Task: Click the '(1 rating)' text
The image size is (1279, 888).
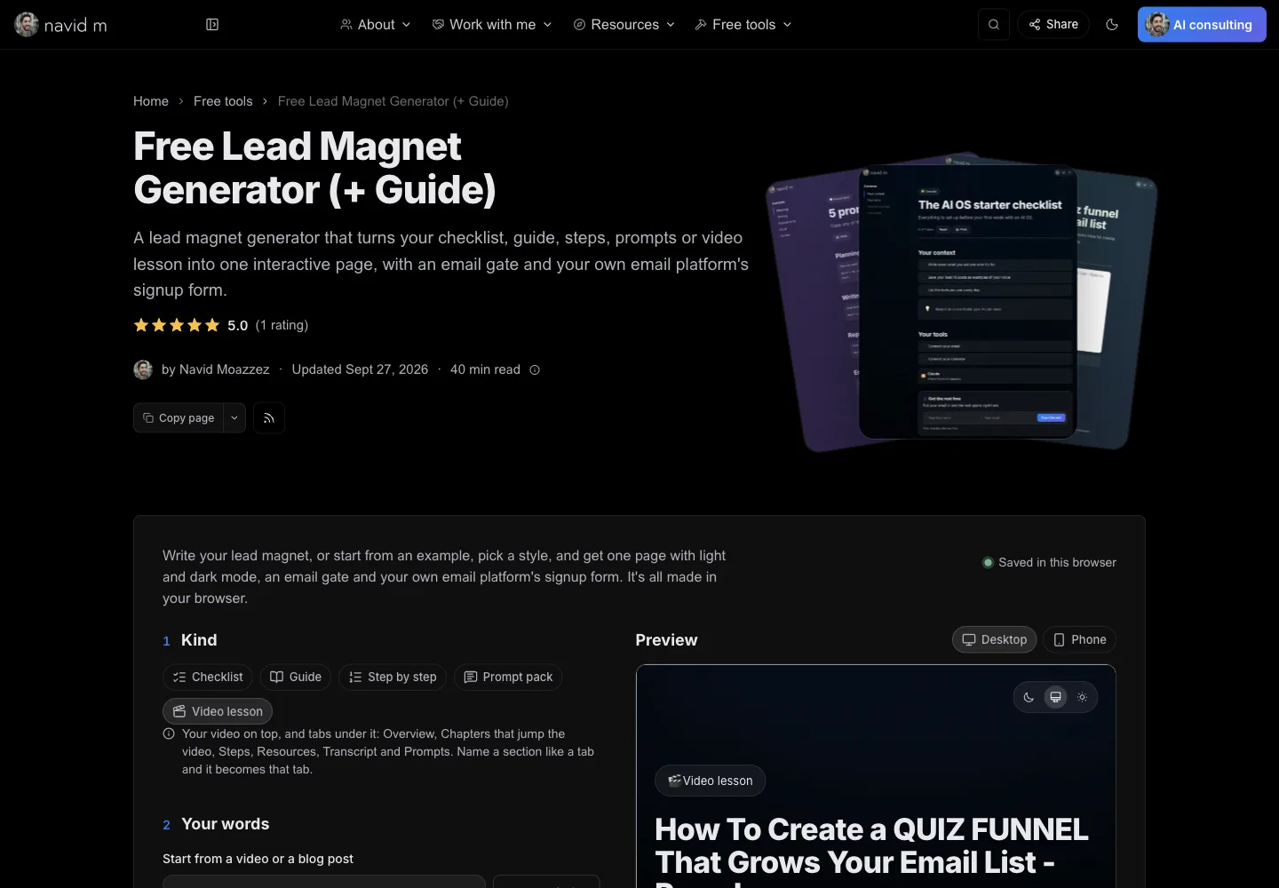Action: click(x=282, y=325)
